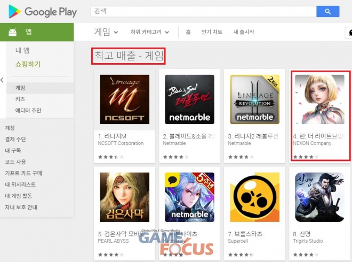The width and height of the screenshot is (352, 262).
Task: Open the Lineage 2 Revolution icon
Action: (254, 99)
